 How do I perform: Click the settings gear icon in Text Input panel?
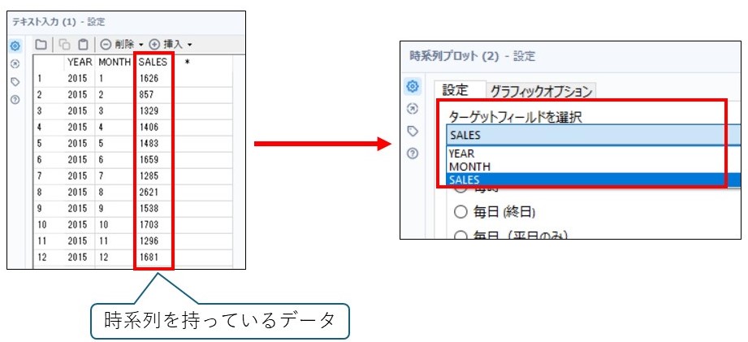(x=15, y=46)
